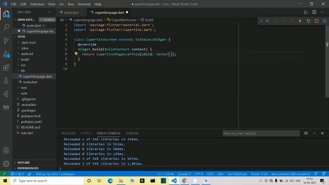Stop the debug session

tap(317, 21)
